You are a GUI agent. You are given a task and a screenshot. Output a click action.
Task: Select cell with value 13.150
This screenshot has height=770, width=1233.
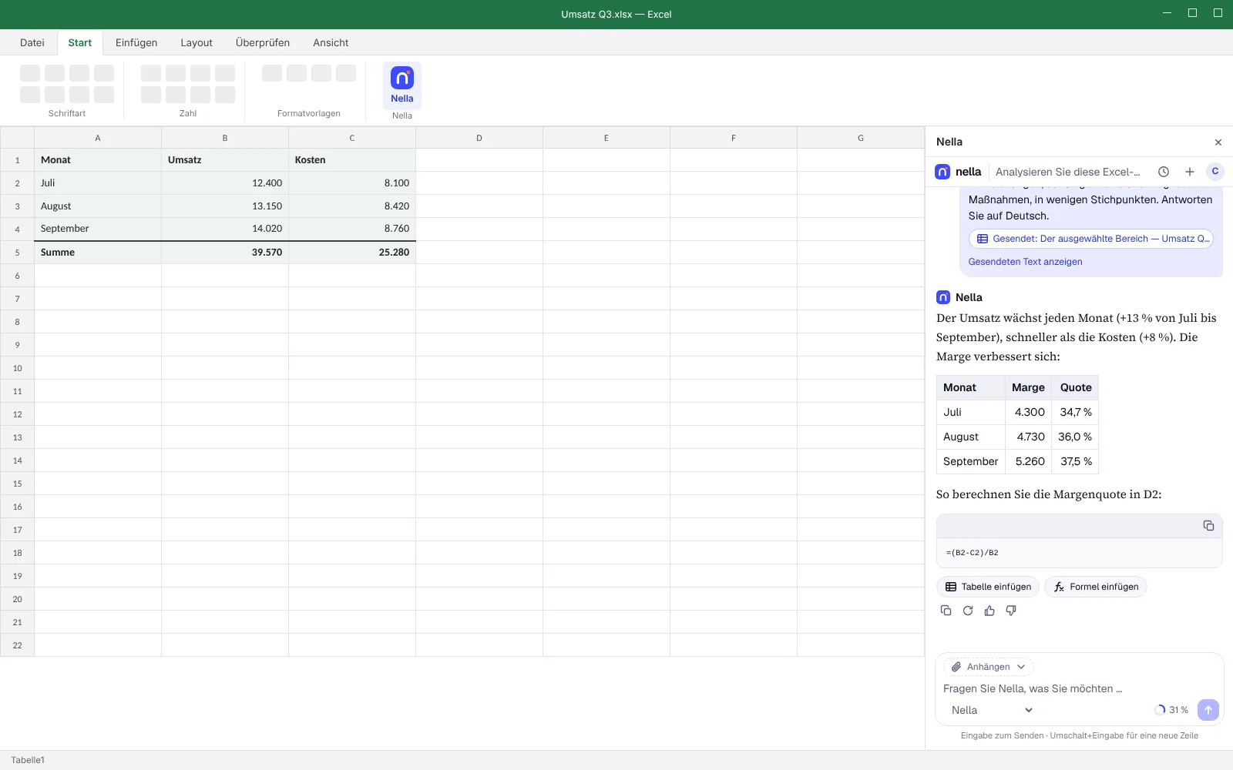[225, 206]
